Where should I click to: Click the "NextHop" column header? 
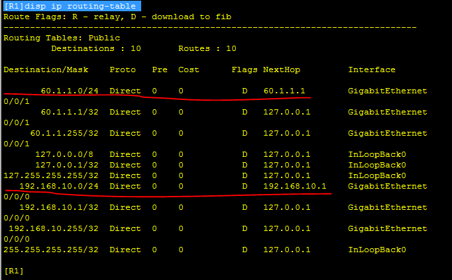[282, 70]
